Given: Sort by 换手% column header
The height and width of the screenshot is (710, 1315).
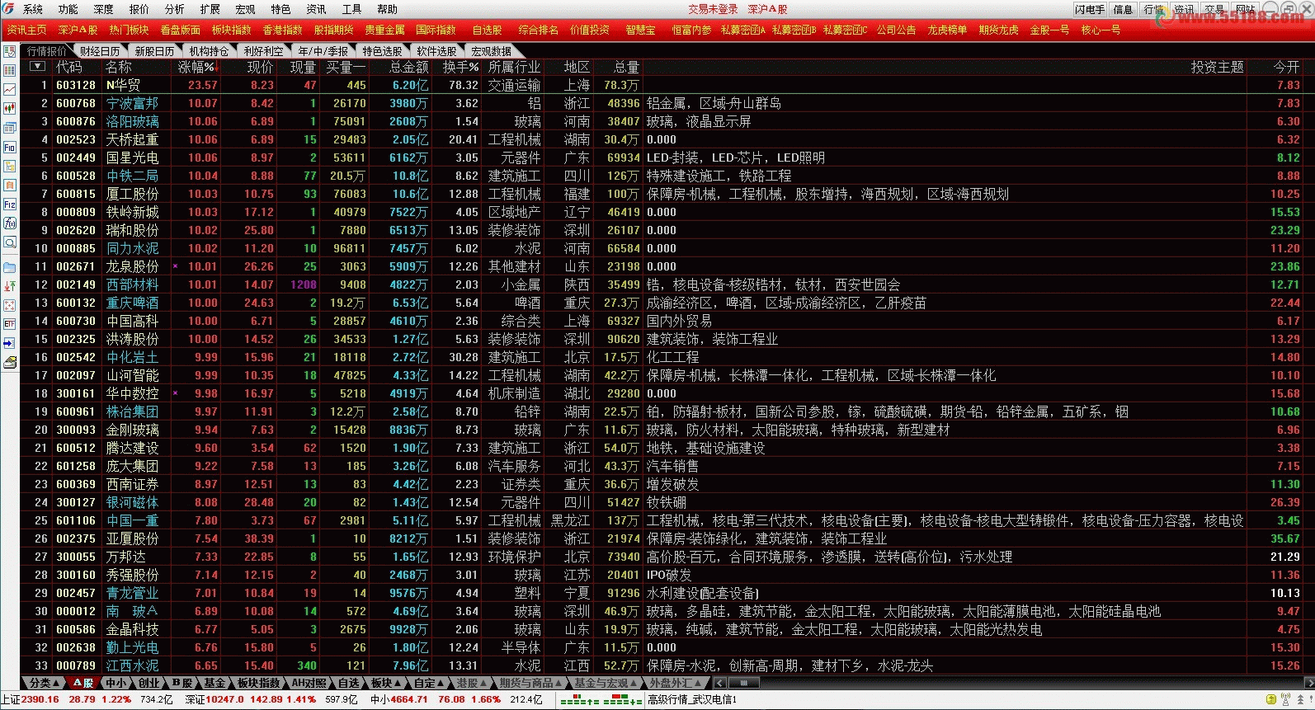Looking at the screenshot, I should (460, 67).
